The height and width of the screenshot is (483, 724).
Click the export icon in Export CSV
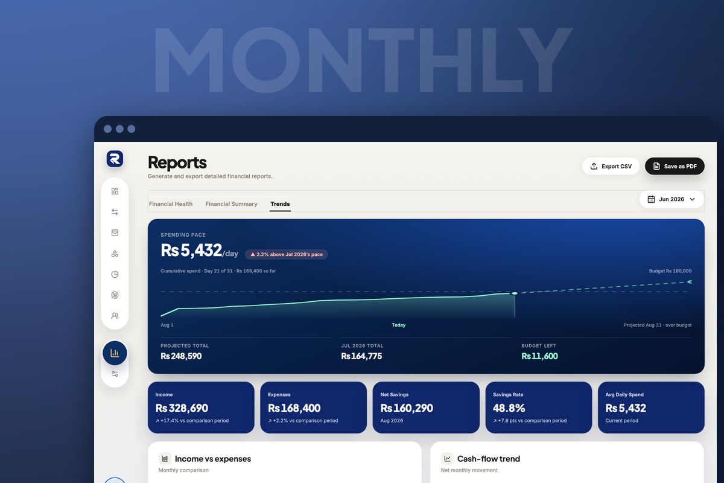[594, 166]
